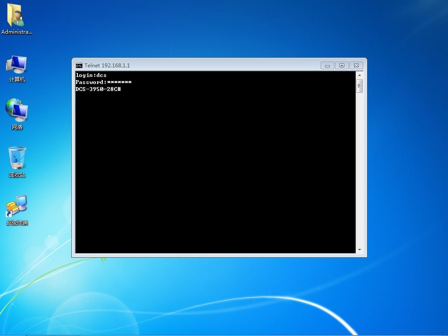Click the 计算机 label under computer icon

pyautogui.click(x=17, y=80)
